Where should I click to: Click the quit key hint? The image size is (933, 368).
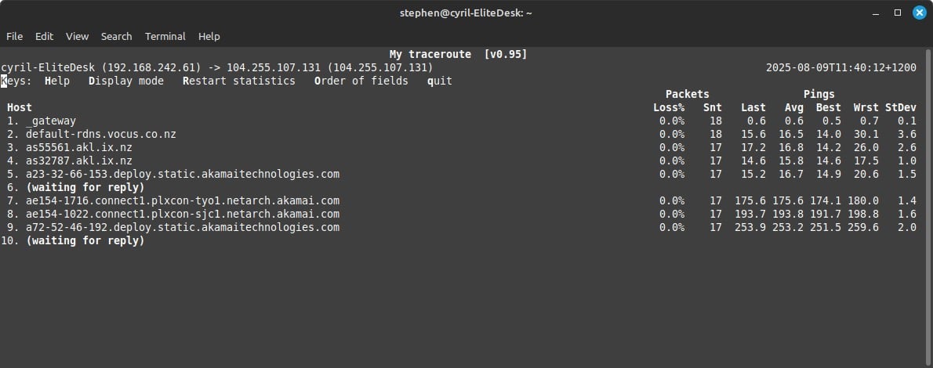pyautogui.click(x=440, y=81)
